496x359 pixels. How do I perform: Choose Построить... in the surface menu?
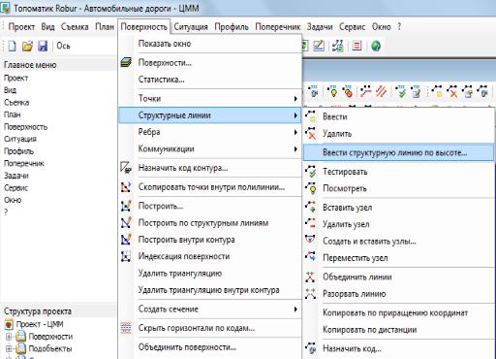pyautogui.click(x=210, y=206)
